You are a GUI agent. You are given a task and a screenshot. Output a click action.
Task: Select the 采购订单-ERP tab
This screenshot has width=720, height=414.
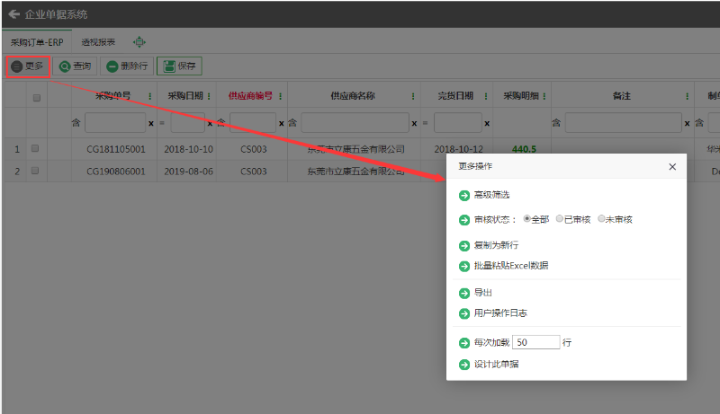click(x=37, y=42)
